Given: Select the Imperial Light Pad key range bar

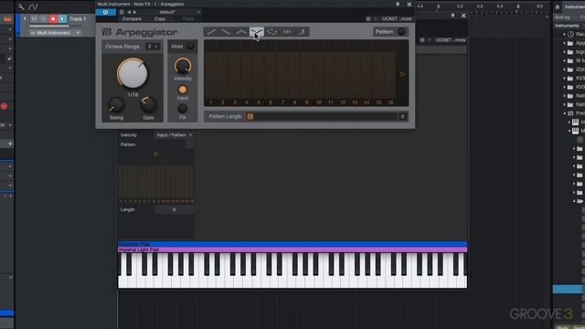Looking at the screenshot, I should (292, 249).
